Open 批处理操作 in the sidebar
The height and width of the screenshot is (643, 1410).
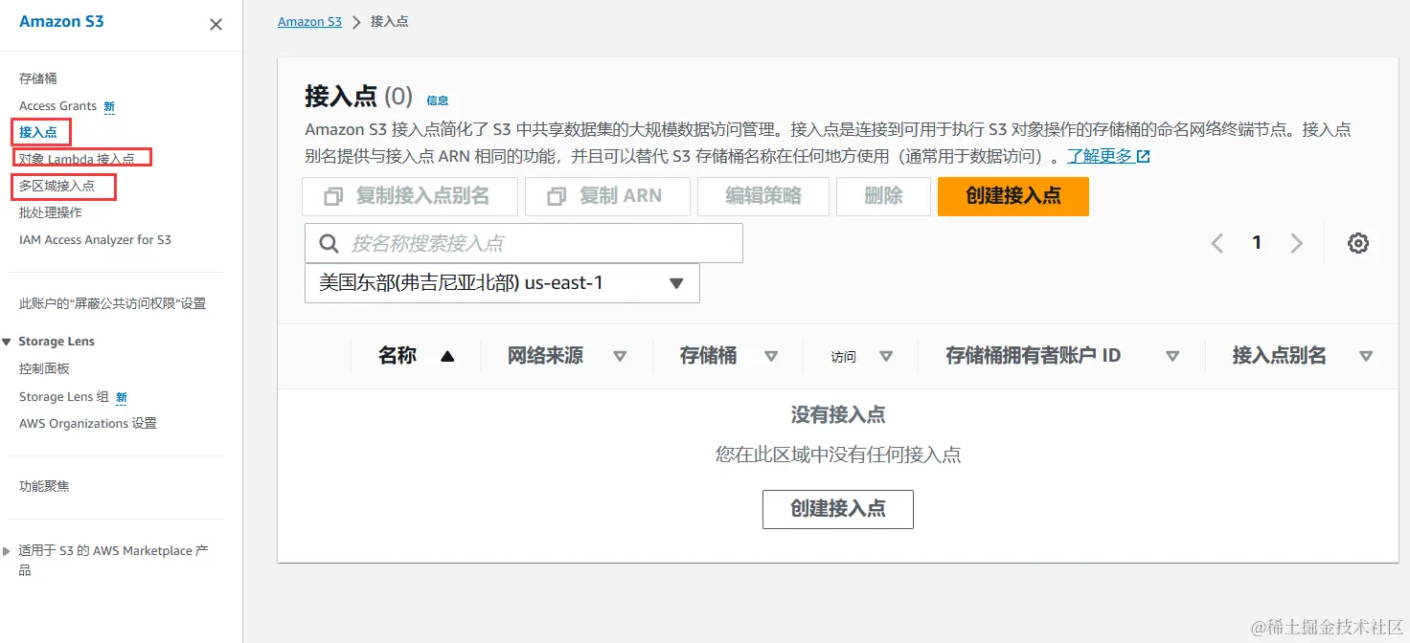(x=51, y=212)
